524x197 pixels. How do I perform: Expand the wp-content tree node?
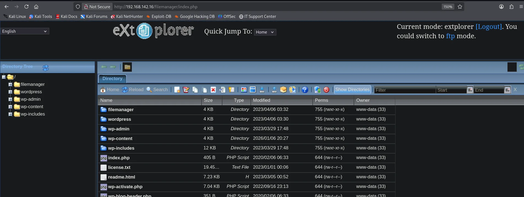pyautogui.click(x=10, y=107)
